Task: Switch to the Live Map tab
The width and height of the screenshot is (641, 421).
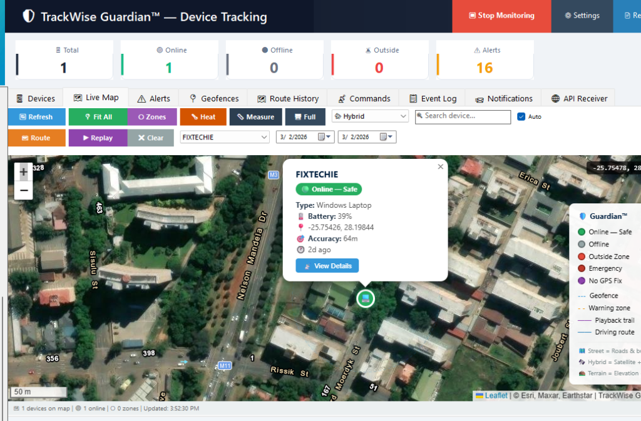Action: [96, 98]
